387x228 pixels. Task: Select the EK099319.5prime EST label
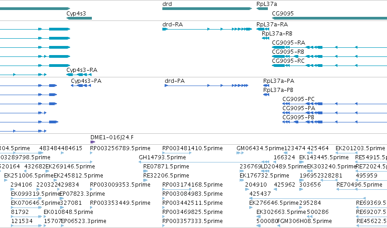[x=35, y=194]
